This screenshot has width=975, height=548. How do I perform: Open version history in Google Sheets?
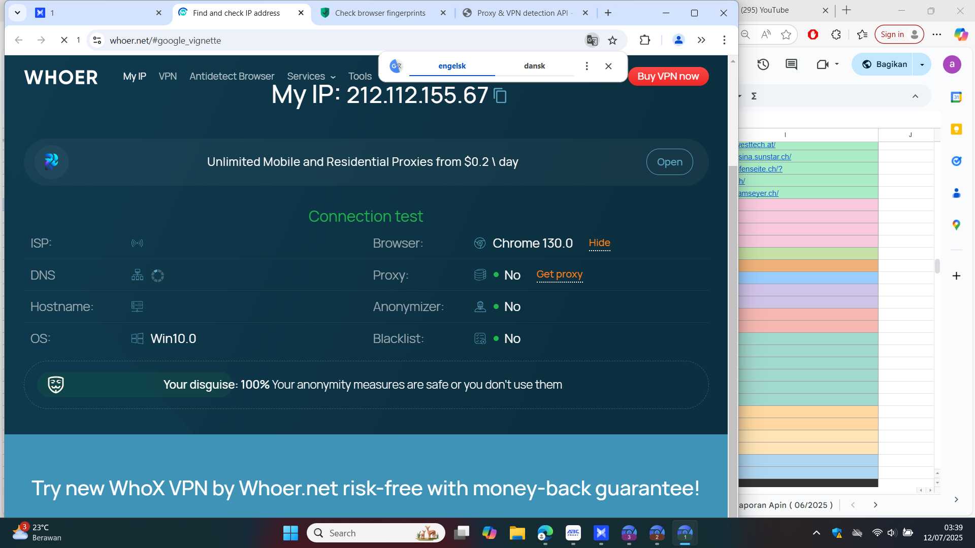coord(763,64)
